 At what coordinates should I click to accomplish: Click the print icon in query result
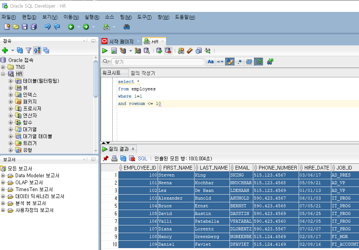coord(114,158)
